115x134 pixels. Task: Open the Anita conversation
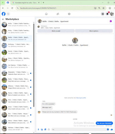point(17,25)
